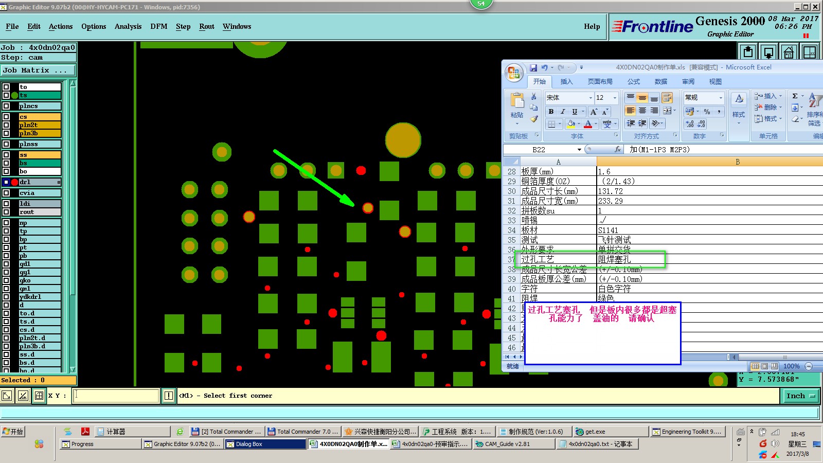
Task: Click the Job Matrix button
Action: pyautogui.click(x=38, y=70)
